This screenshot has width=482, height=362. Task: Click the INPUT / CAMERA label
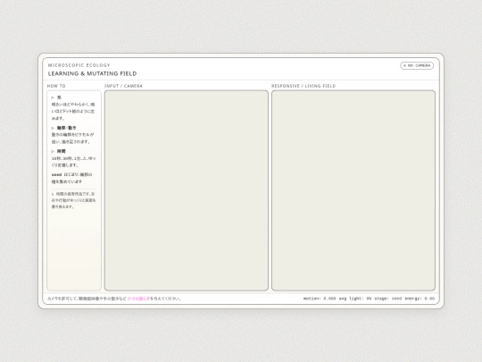(x=123, y=86)
